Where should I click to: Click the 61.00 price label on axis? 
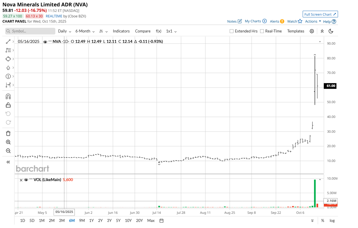(331, 86)
